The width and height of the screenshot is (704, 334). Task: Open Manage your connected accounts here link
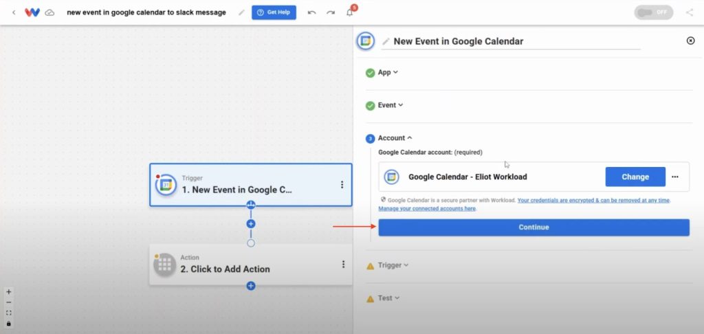click(x=427, y=209)
